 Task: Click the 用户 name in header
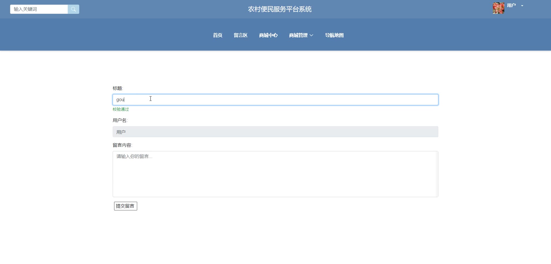pos(512,5)
